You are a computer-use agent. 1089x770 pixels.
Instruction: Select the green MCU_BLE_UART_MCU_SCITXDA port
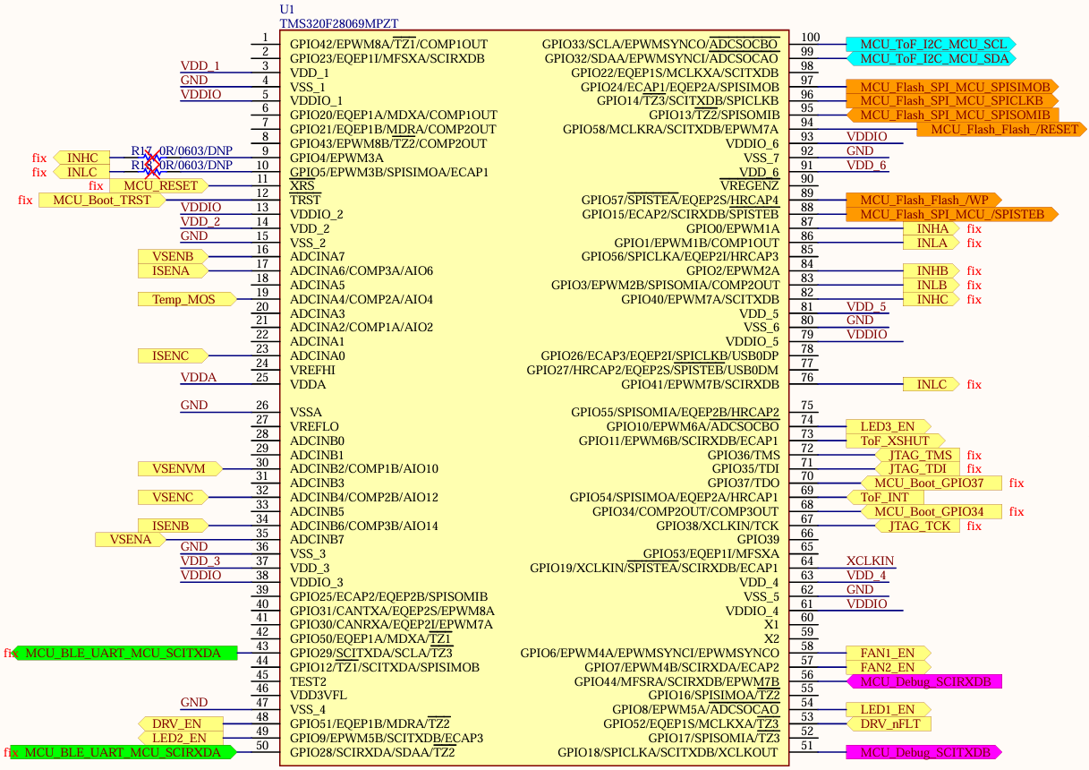[x=123, y=653]
